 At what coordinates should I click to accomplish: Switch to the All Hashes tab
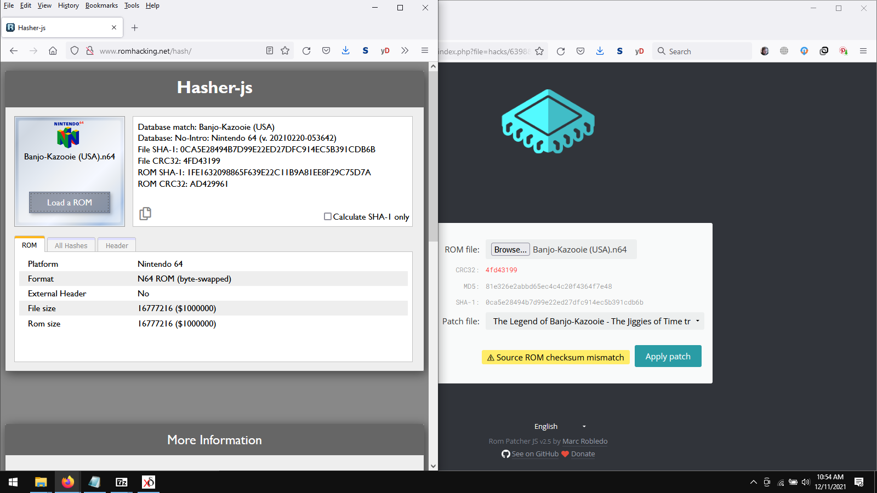tap(71, 245)
